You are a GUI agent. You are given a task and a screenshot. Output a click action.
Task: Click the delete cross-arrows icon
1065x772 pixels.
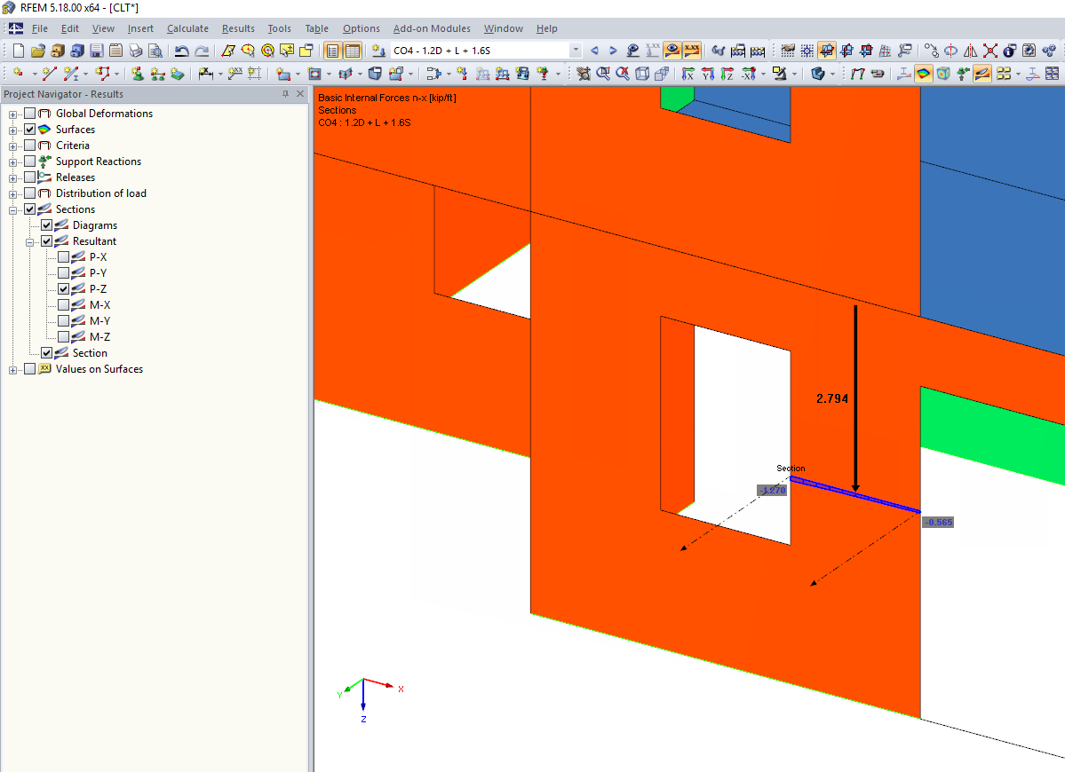pyautogui.click(x=990, y=51)
